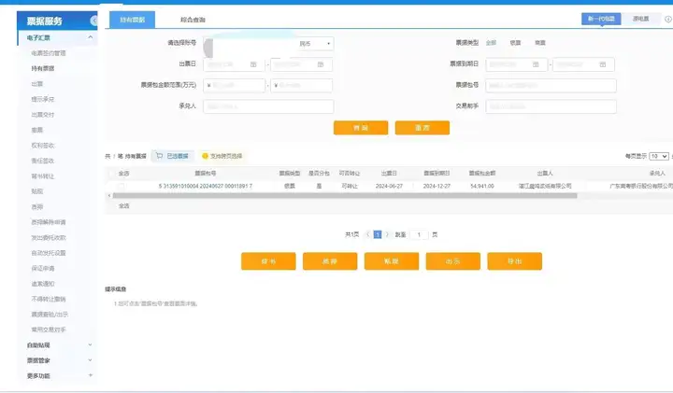This screenshot has height=393, width=673.
Task: Expand the 票据管家 menu section
Action: (x=90, y=360)
